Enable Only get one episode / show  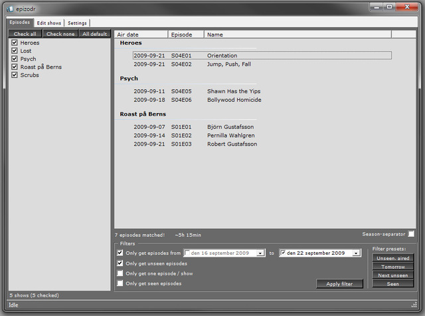pyautogui.click(x=120, y=273)
